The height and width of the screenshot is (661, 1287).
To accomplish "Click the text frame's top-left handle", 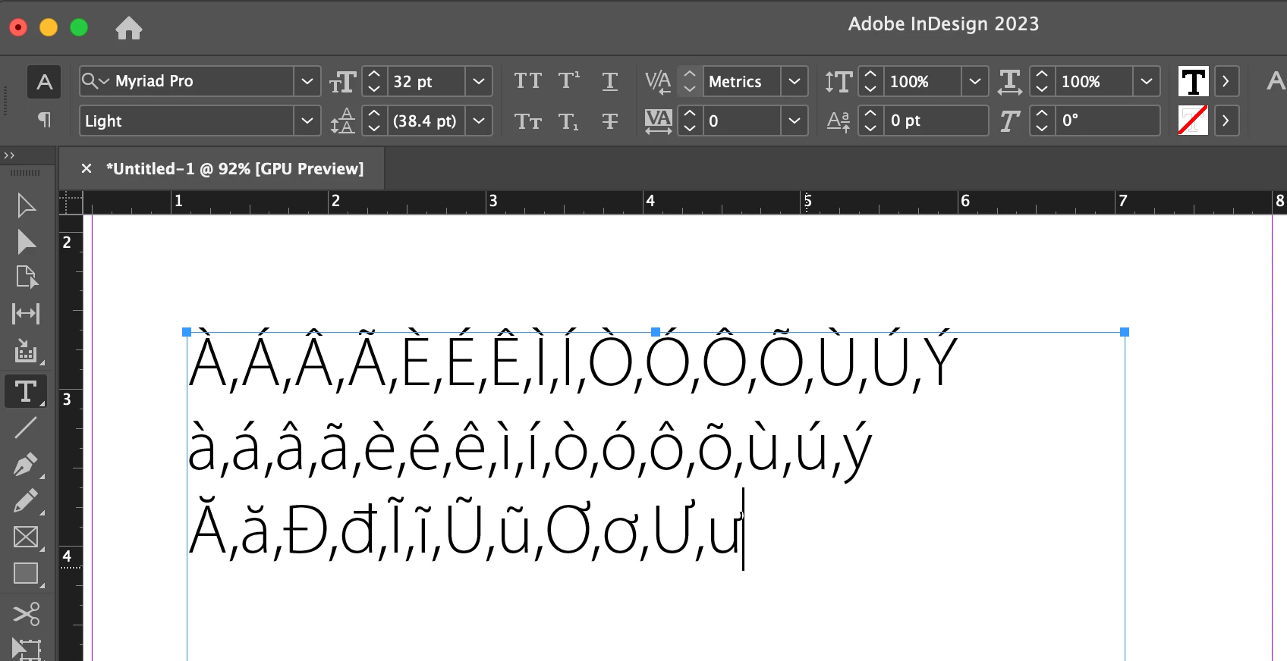I will 187,332.
